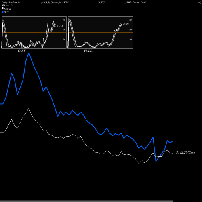Screen dimensions: 202x202
Task: Click the 67.43 value in FAST chart
Action: [x=60, y=25]
